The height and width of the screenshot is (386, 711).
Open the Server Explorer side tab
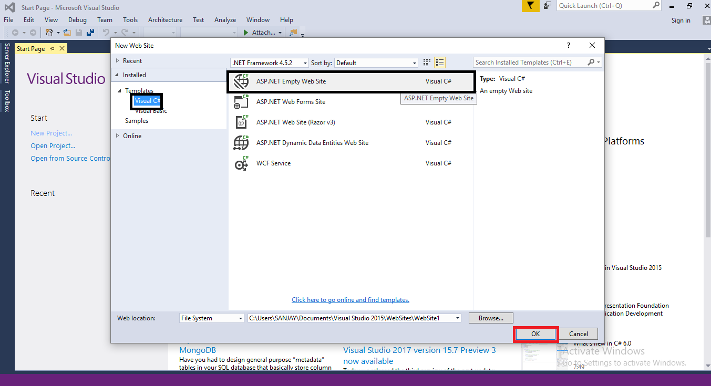click(x=7, y=63)
